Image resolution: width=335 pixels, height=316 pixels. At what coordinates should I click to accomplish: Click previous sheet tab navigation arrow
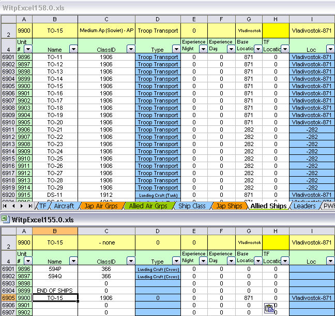pyautogui.click(x=13, y=206)
